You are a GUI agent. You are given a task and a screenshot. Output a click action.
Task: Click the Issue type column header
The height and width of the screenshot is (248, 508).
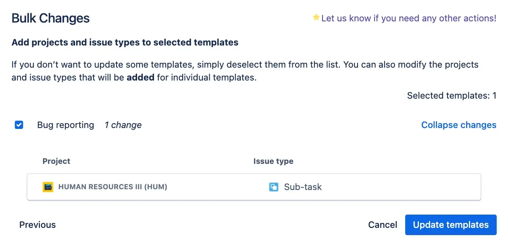click(x=273, y=161)
